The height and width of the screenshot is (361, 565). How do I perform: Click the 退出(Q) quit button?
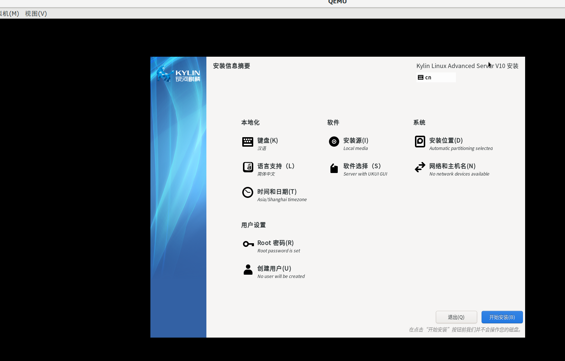456,317
